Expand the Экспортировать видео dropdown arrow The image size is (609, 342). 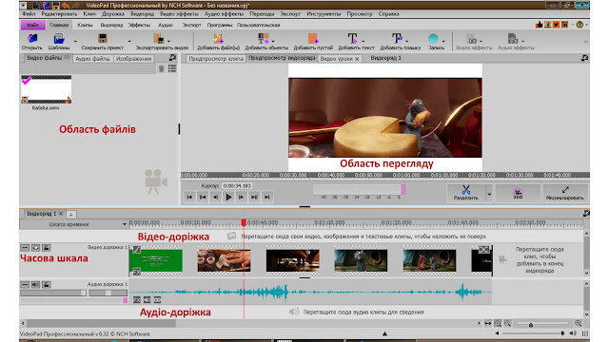coord(168,41)
